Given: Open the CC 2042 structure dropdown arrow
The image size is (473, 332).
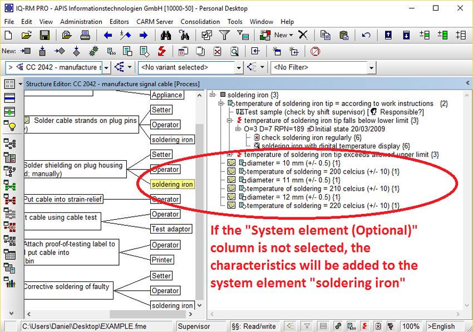Looking at the screenshot, I should point(106,68).
